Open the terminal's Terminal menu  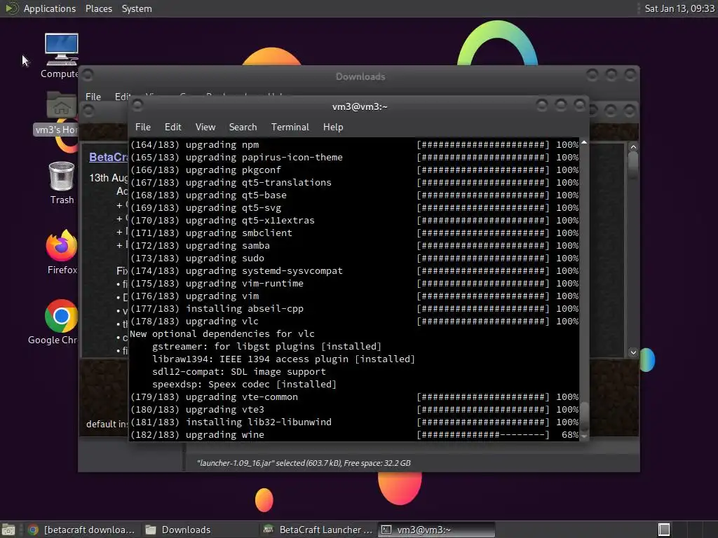tap(290, 127)
